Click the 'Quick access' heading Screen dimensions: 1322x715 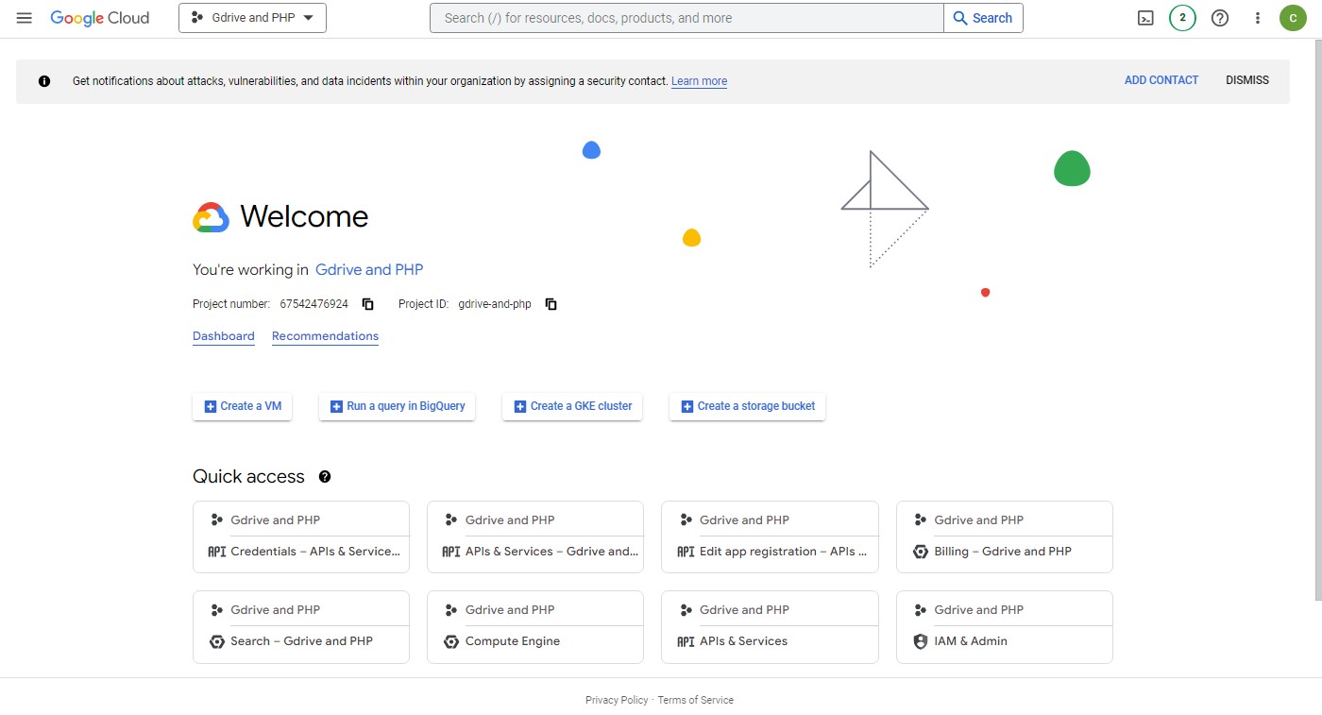[x=248, y=477]
